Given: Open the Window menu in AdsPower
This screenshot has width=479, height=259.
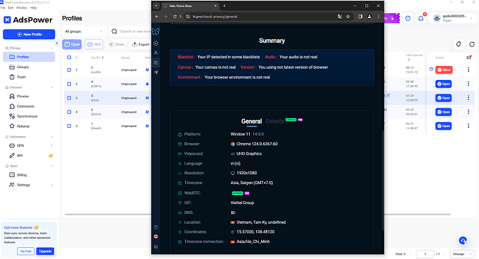Looking at the screenshot, I should [x=22, y=8].
